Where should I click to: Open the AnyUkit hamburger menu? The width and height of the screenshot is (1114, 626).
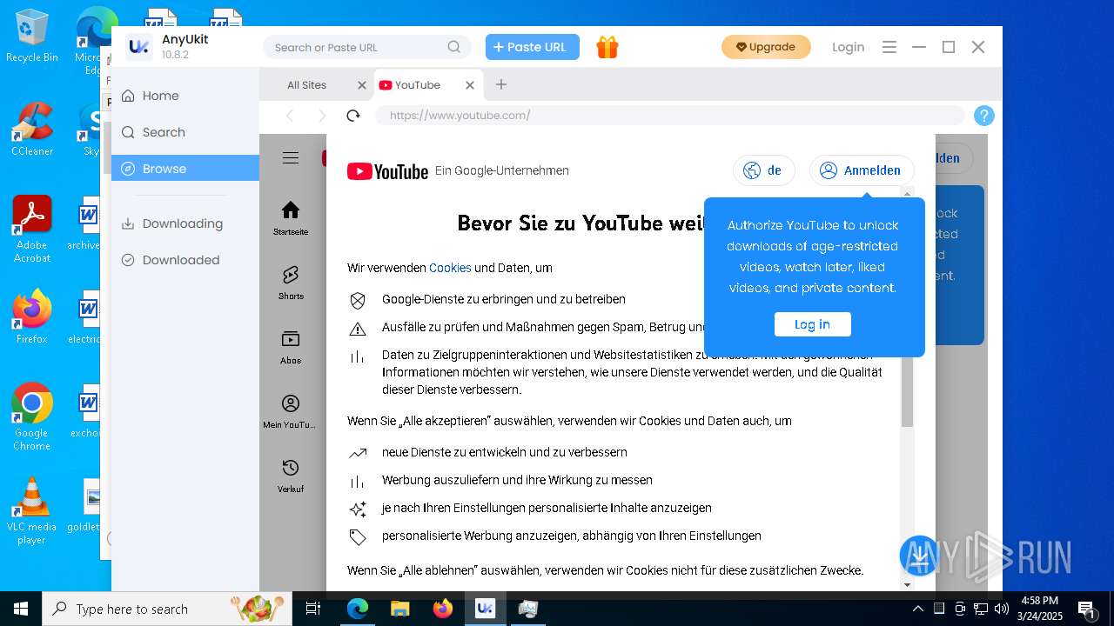889,47
